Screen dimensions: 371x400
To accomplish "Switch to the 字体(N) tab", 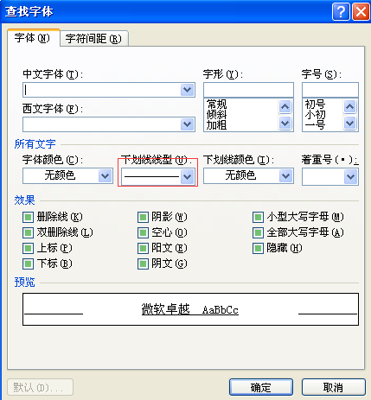I will click(x=34, y=38).
